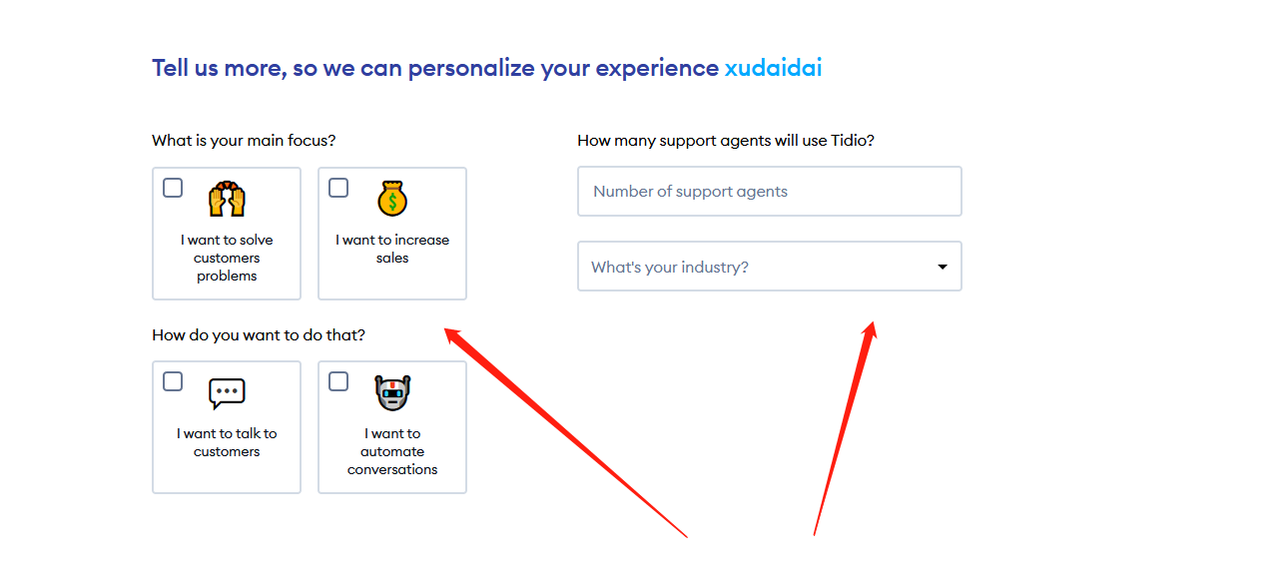Click the industry dropdown arrow
Image resolution: width=1279 pixels, height=585 pixels.
coord(942,267)
